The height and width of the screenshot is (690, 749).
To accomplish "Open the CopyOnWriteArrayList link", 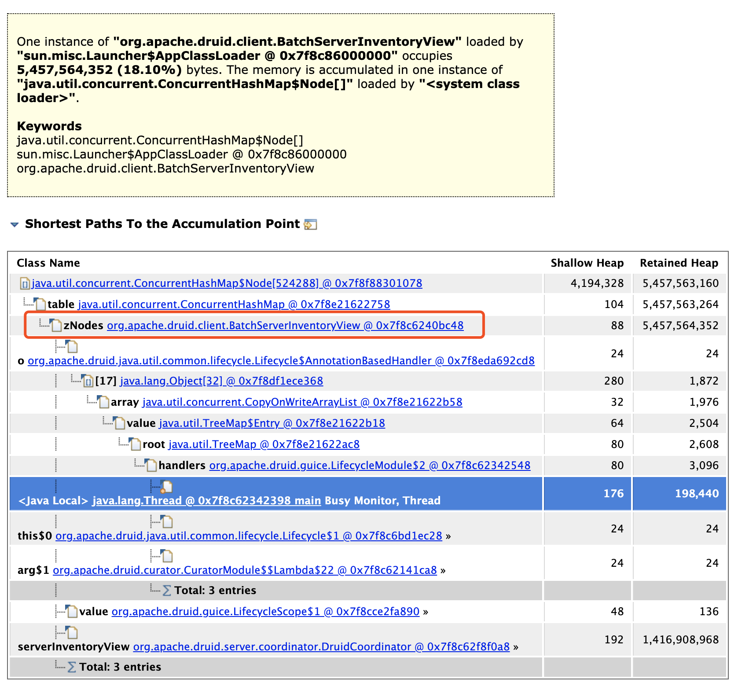I will pos(302,402).
